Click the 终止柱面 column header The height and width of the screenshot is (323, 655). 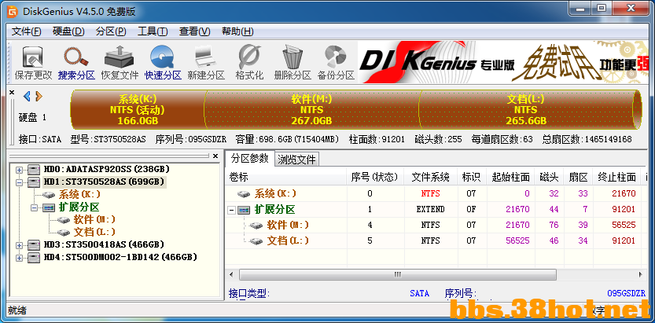[616, 177]
